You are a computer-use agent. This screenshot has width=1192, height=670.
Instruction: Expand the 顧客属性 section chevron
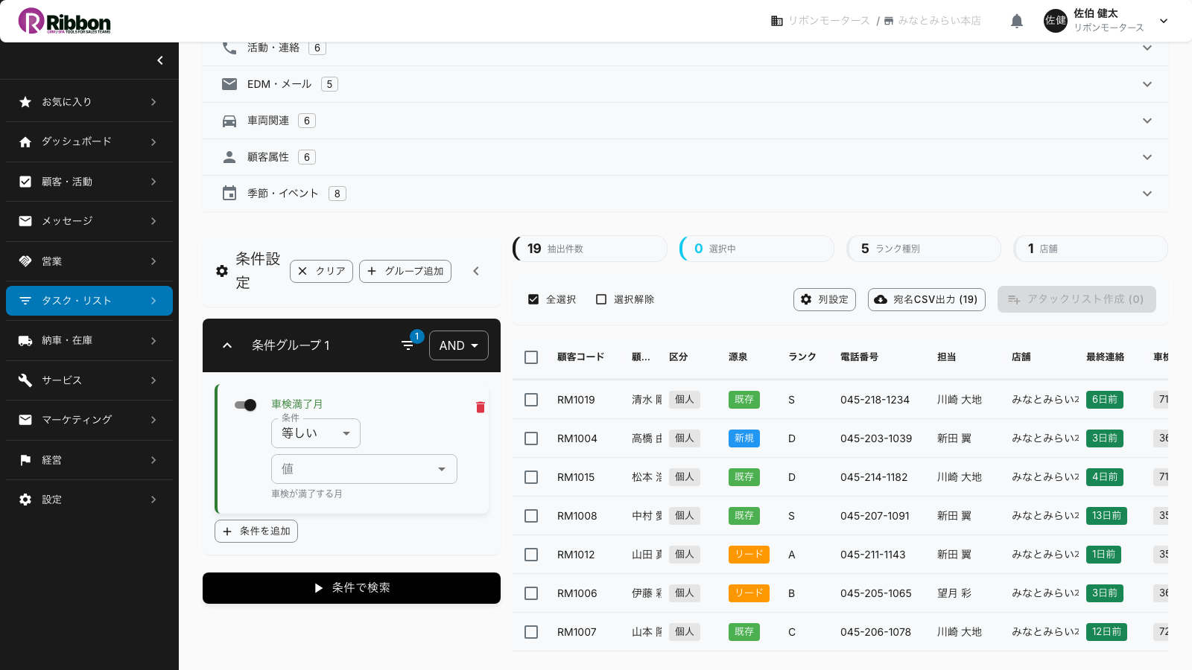click(1147, 157)
